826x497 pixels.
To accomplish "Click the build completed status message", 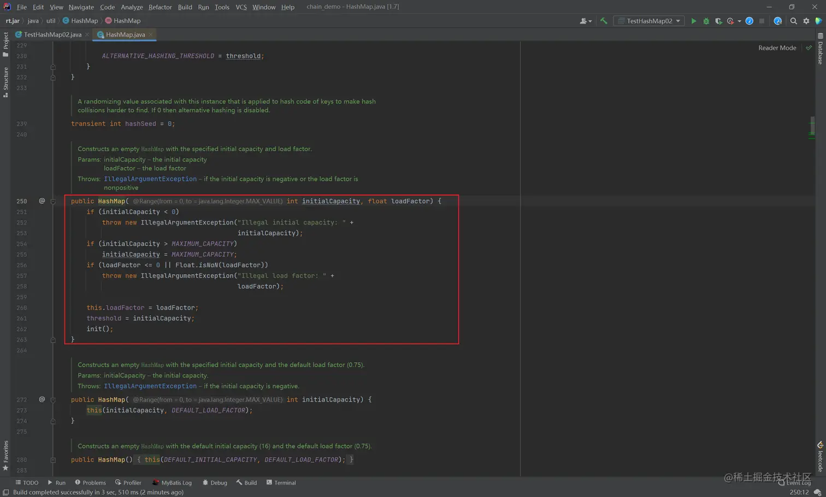I will pos(98,492).
